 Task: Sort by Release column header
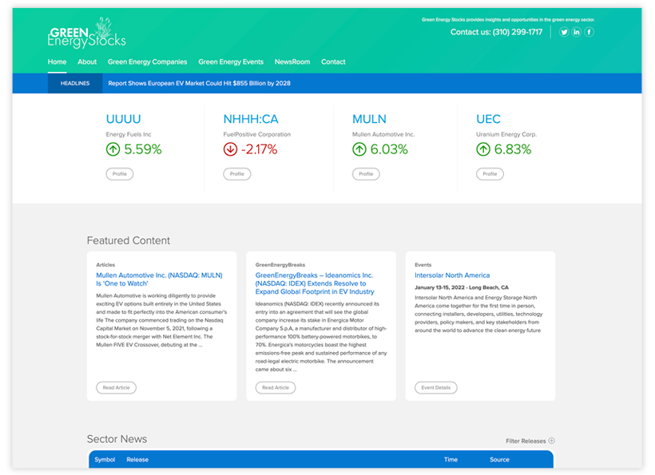pyautogui.click(x=137, y=459)
